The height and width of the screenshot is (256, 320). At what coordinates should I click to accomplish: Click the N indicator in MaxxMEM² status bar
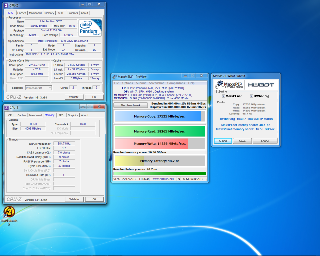pos(179,179)
